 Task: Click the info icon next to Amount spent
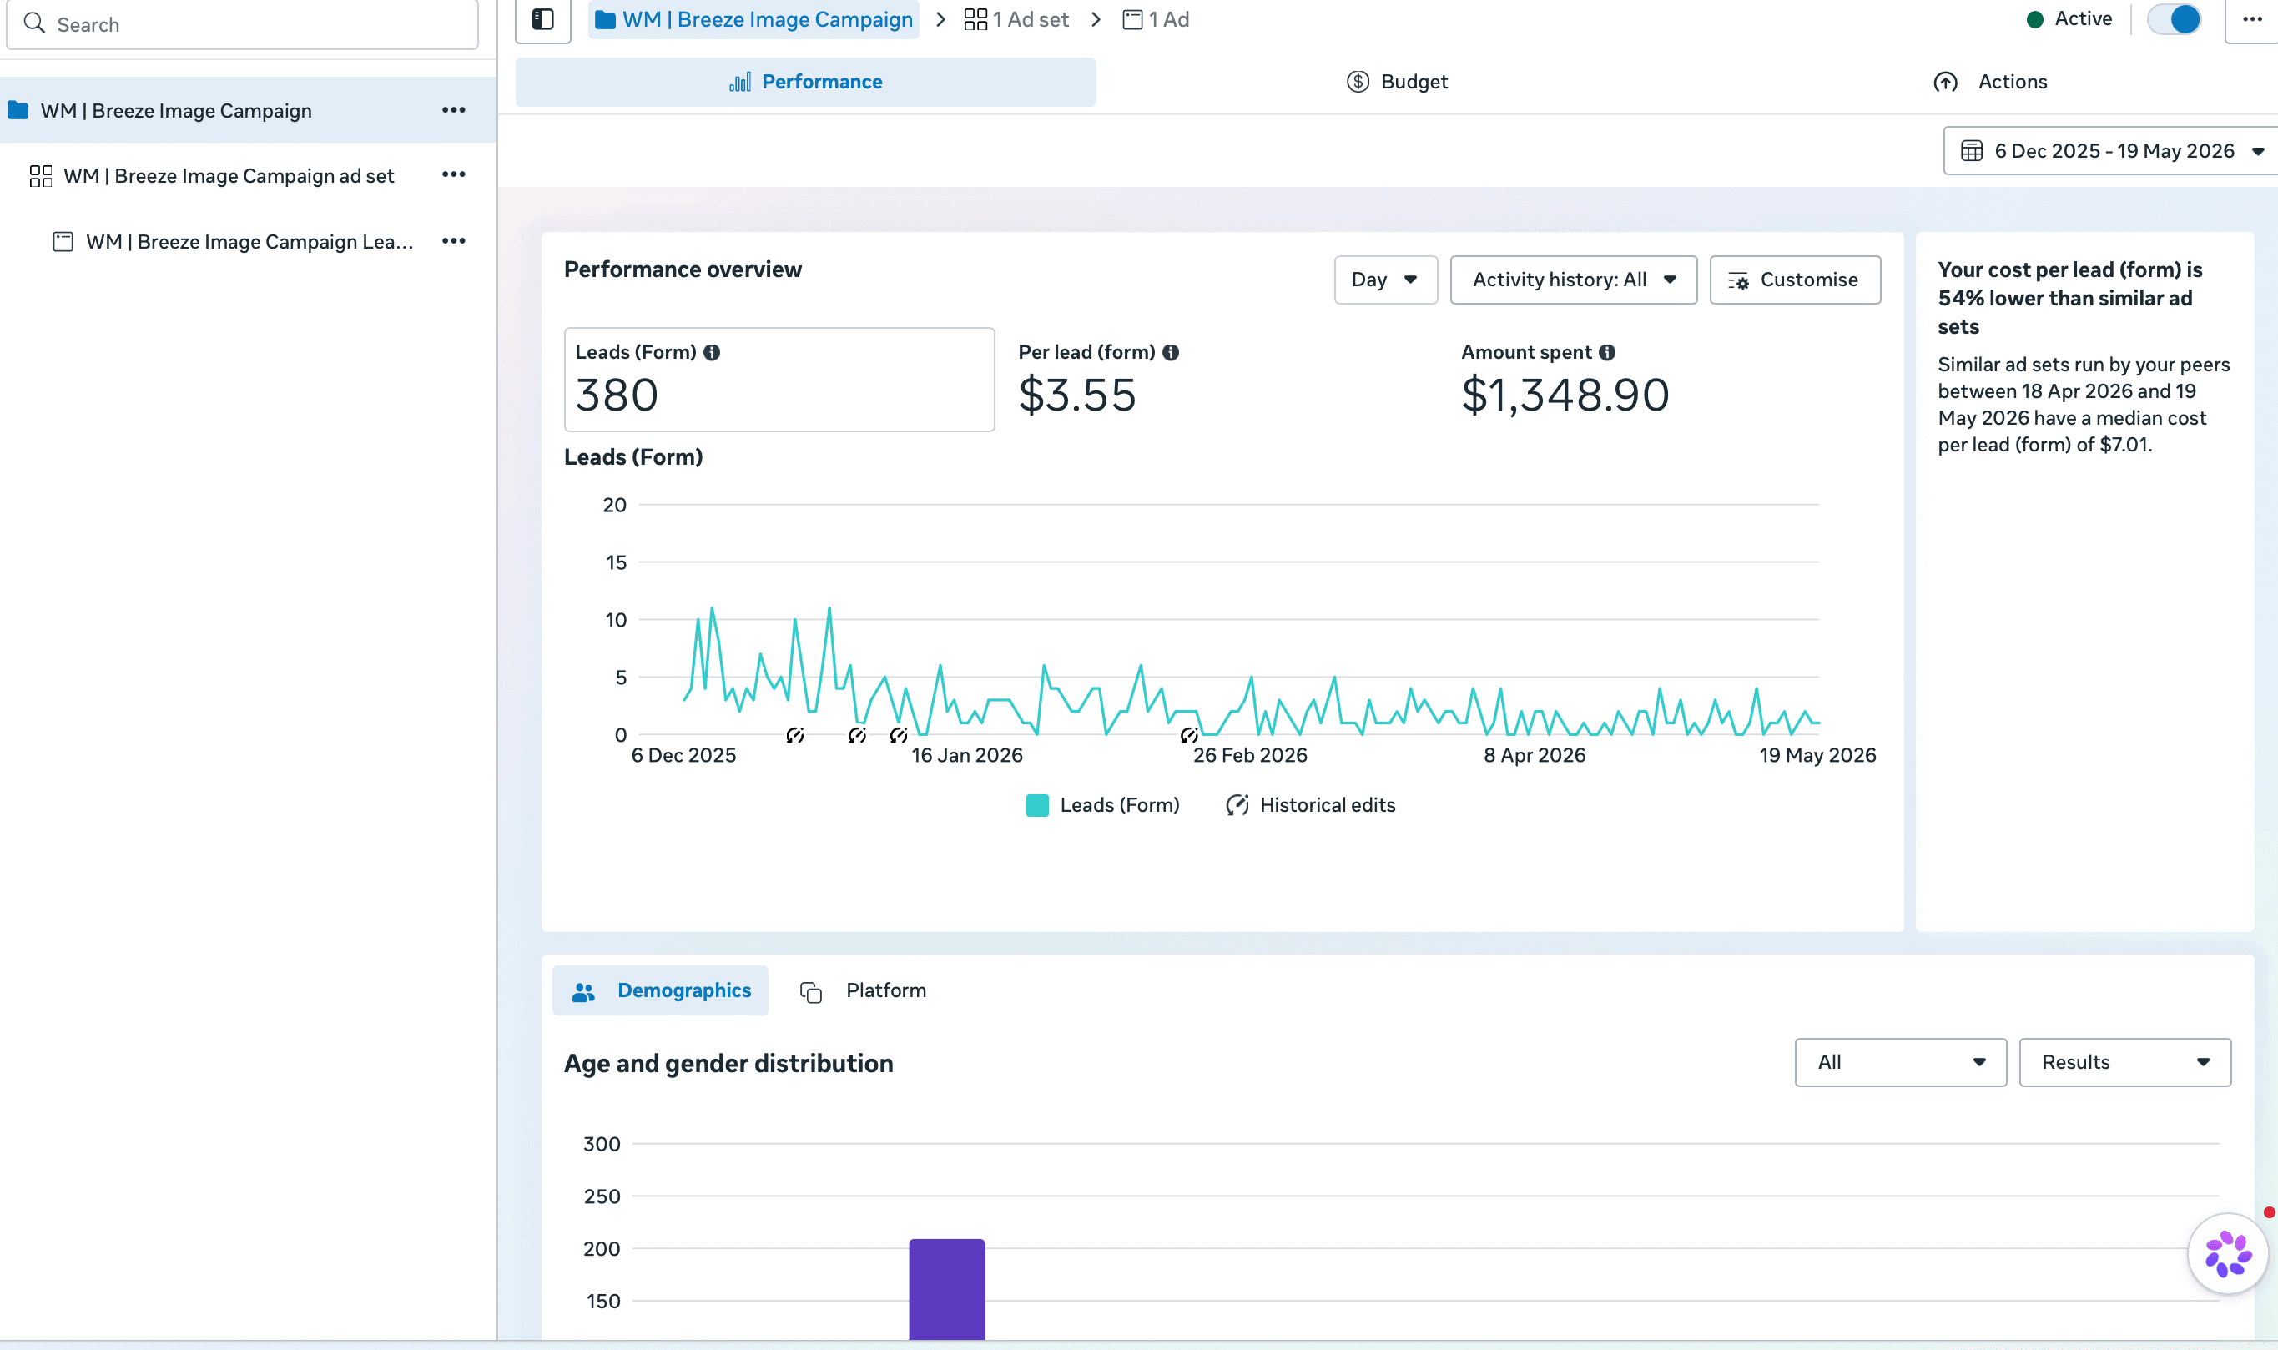(x=1607, y=352)
